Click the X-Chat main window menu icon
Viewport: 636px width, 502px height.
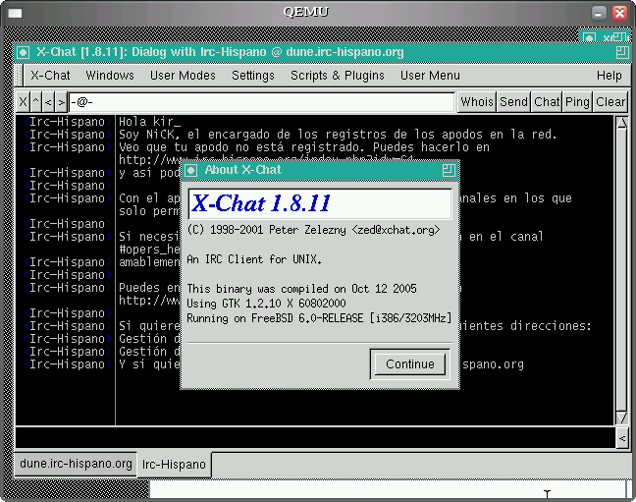24,52
